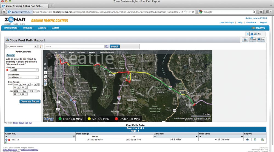Click the map pan compass control

(49, 56)
